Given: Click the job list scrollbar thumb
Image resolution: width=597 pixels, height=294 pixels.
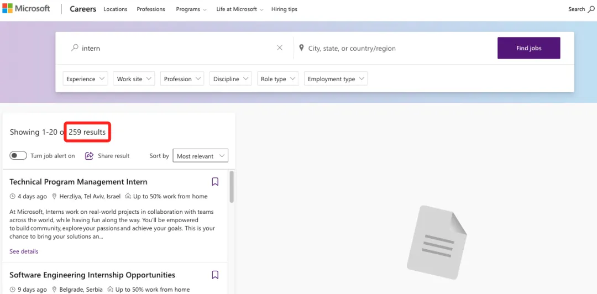Looking at the screenshot, I should tap(232, 187).
